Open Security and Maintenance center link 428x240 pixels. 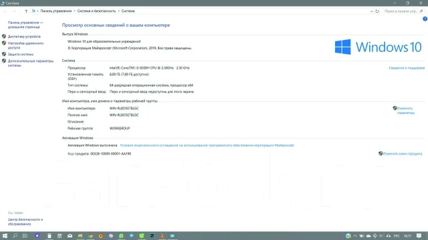point(25,222)
